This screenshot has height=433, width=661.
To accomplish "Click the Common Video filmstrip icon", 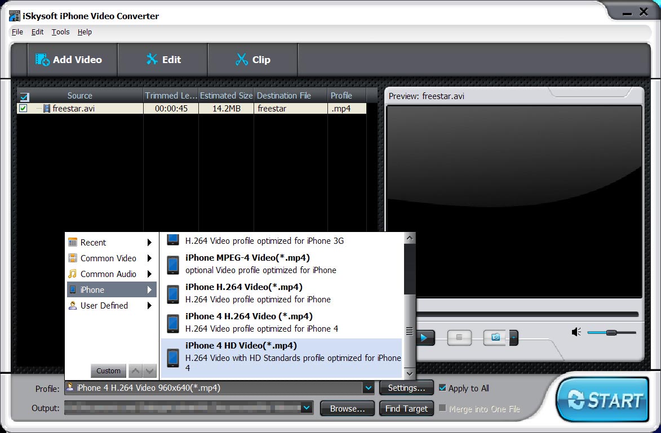I will point(73,258).
